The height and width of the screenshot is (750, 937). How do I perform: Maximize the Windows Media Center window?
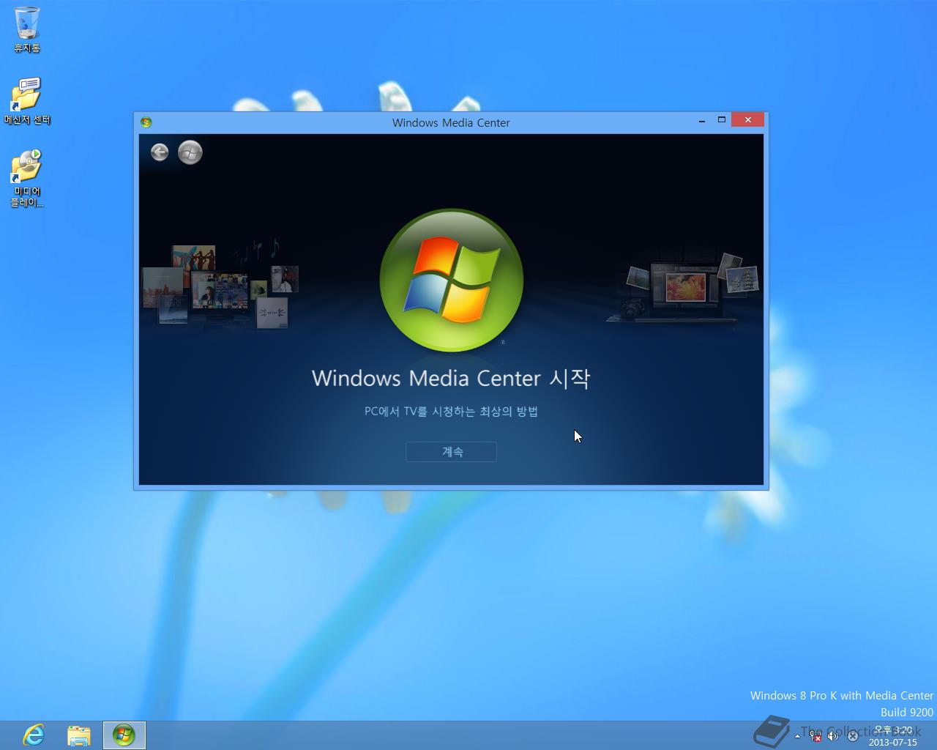coord(721,120)
